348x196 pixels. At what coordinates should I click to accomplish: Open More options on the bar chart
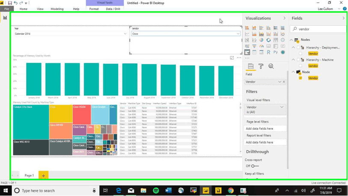click(239, 58)
